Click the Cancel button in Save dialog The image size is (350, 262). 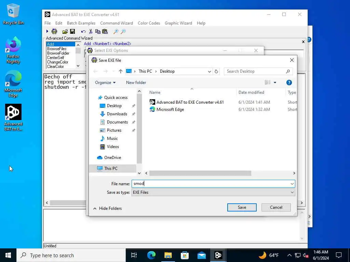276,207
